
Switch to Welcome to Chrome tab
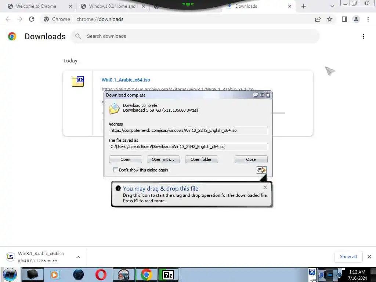(36, 6)
